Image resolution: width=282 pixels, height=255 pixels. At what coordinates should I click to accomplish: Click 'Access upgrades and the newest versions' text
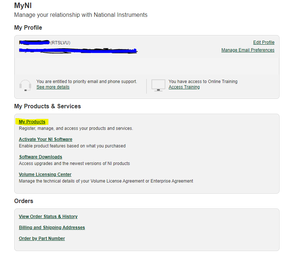tap(74, 164)
